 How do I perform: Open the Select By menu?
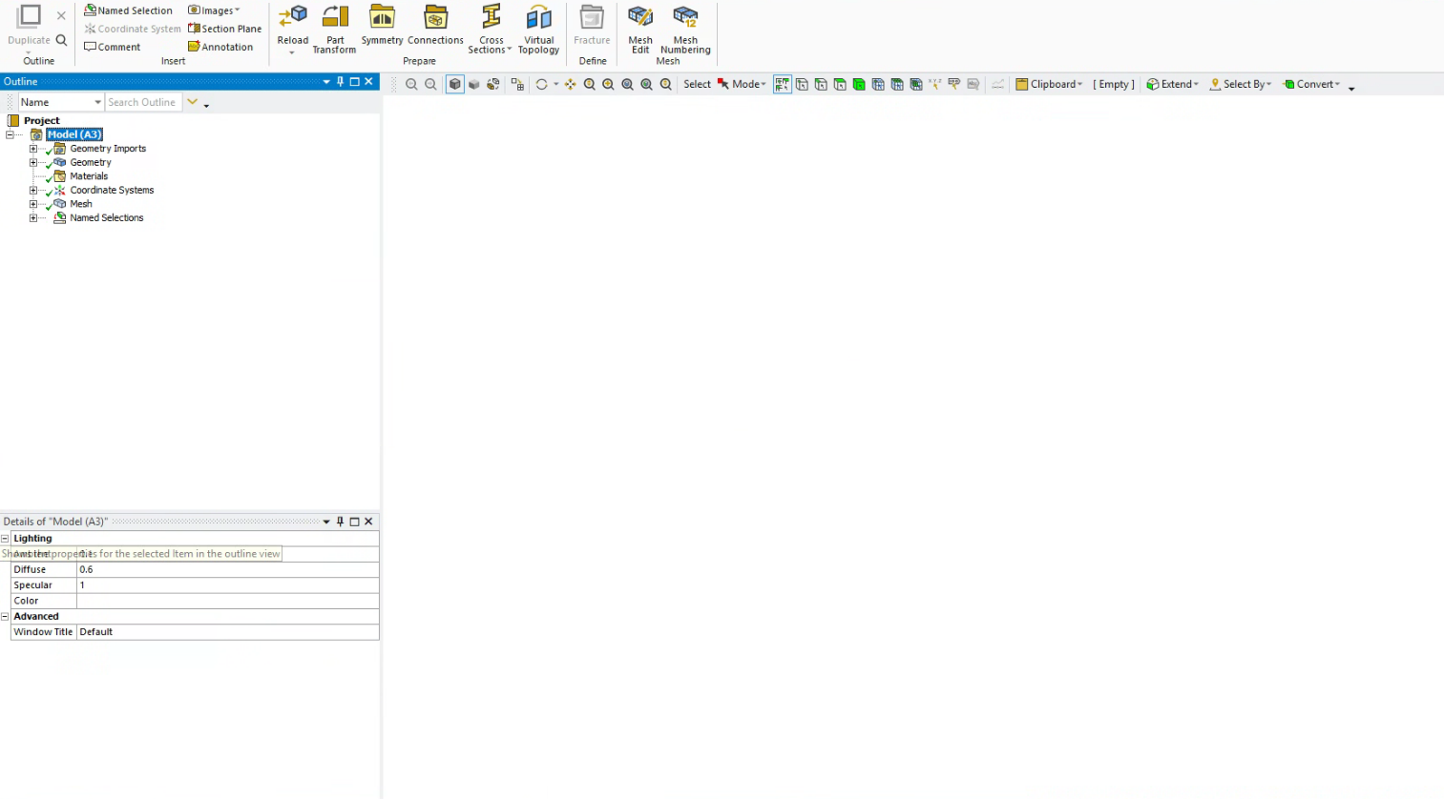tap(1241, 84)
